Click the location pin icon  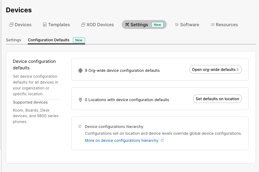[80, 100]
